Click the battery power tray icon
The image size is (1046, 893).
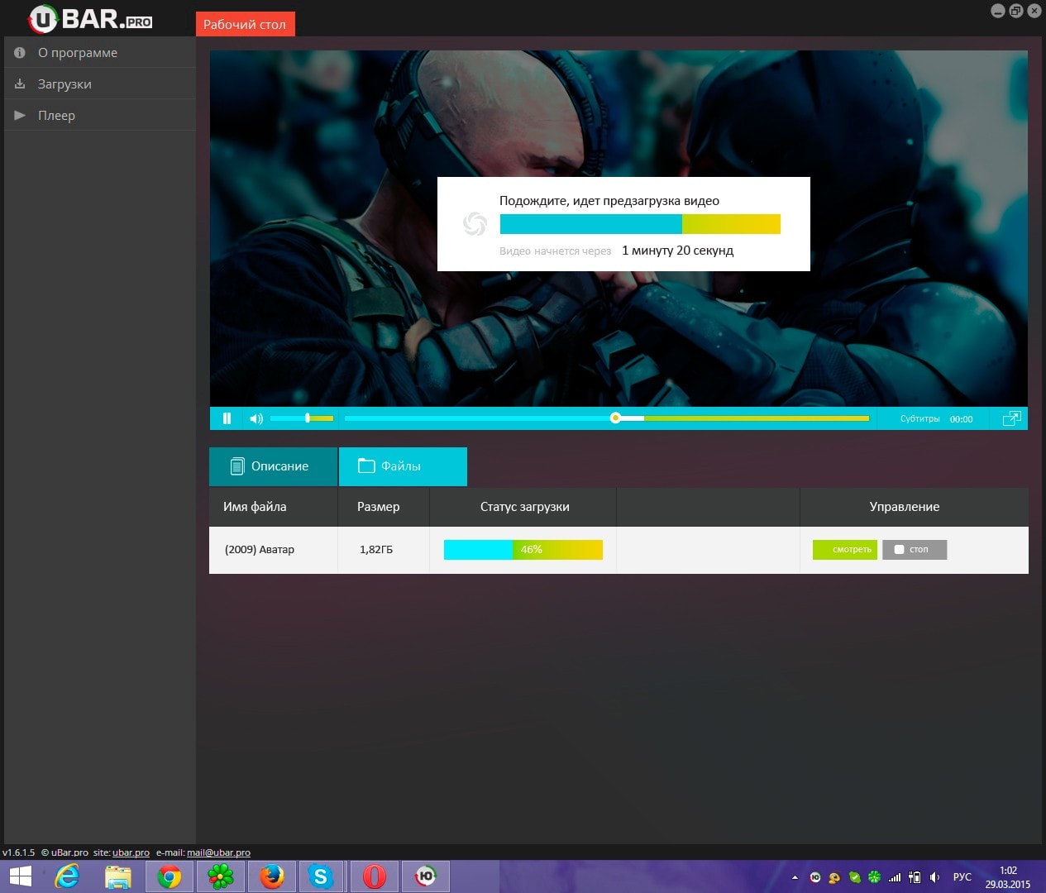915,877
